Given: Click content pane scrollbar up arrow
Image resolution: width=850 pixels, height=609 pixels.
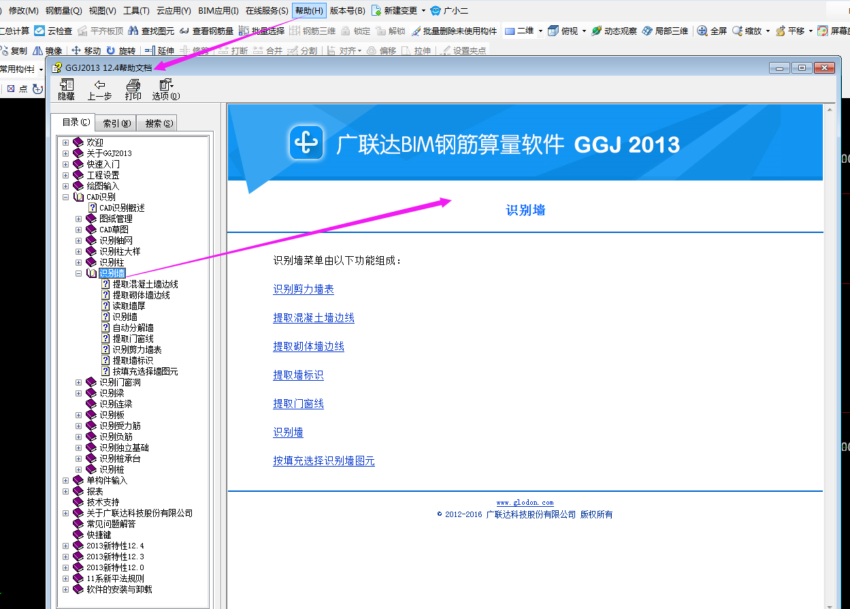Looking at the screenshot, I should tap(828, 109).
